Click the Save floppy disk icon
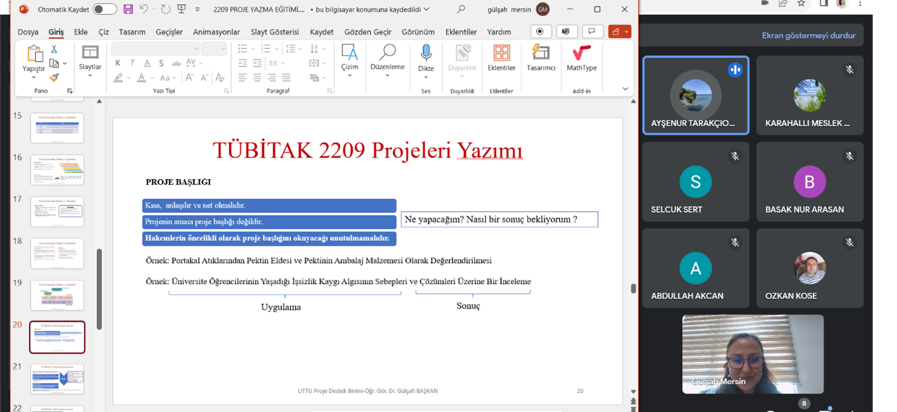 (128, 9)
